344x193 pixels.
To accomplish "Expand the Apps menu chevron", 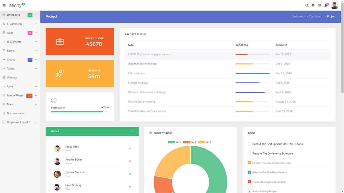I will point(36,33).
